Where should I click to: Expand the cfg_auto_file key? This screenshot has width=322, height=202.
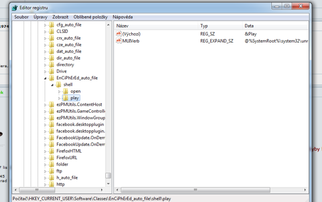coord(45,25)
